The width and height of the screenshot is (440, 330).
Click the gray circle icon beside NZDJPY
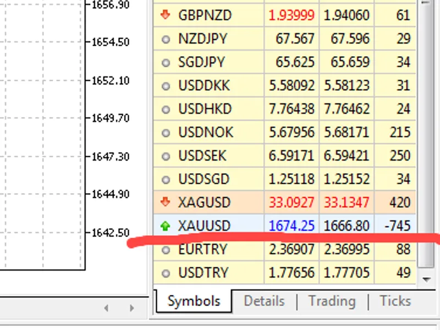coord(166,39)
